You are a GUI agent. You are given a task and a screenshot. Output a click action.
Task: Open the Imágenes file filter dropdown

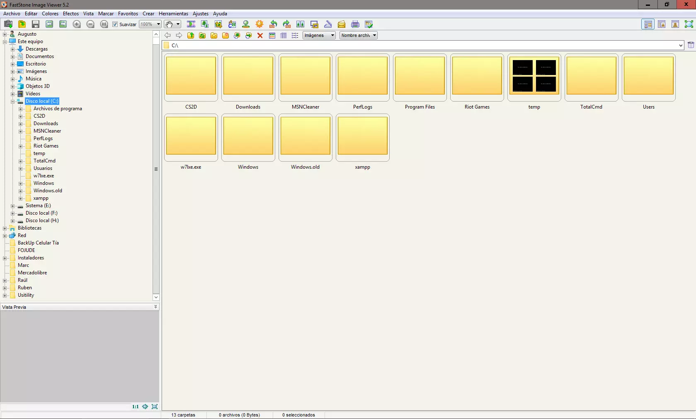[x=319, y=36]
